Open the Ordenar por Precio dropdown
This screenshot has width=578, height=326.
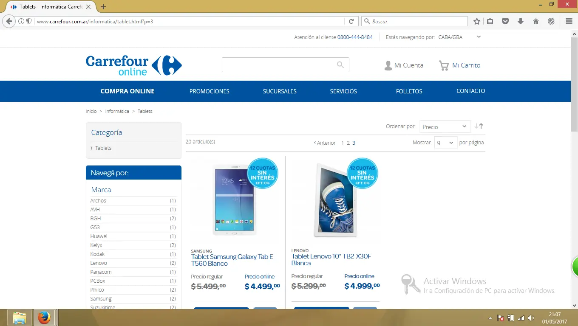coord(445,126)
